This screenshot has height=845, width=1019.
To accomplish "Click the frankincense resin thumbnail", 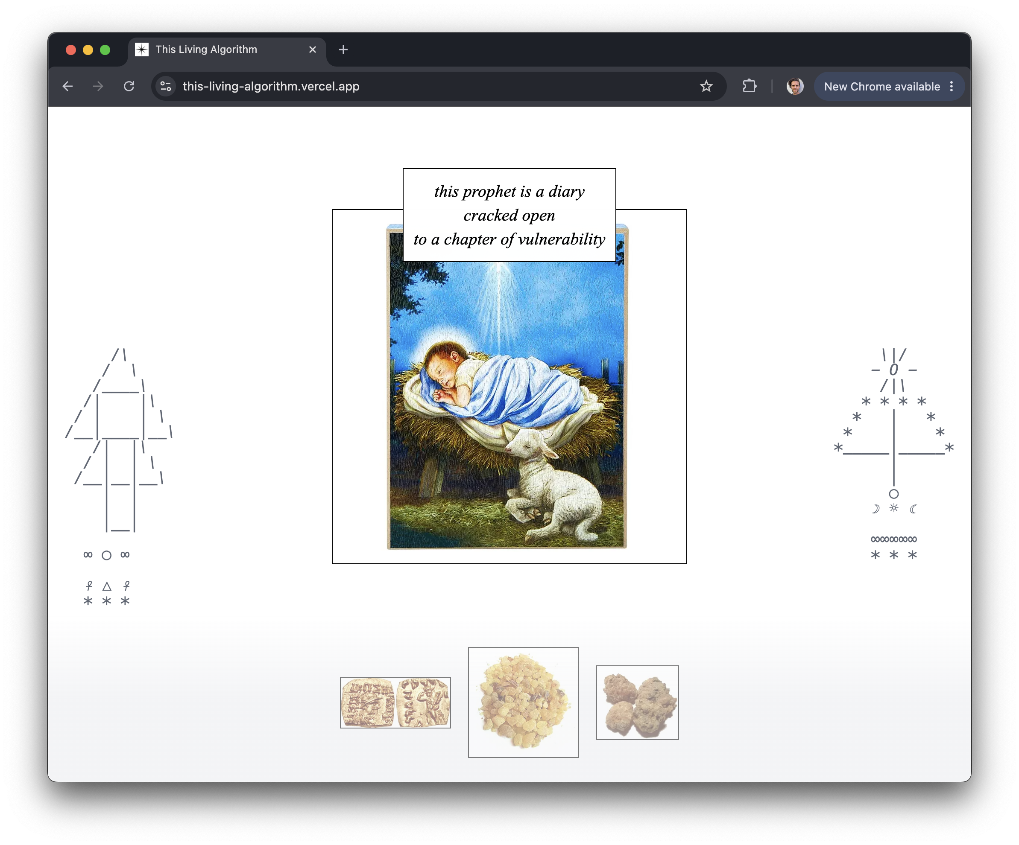I will click(523, 702).
